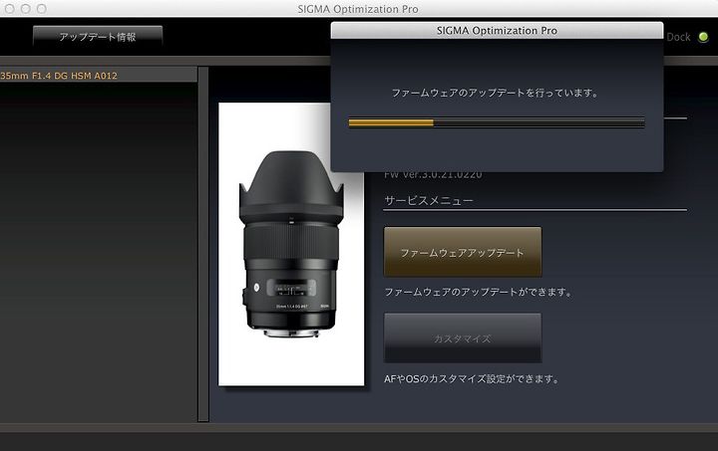Click the Dock label text
The image size is (718, 451).
678,37
